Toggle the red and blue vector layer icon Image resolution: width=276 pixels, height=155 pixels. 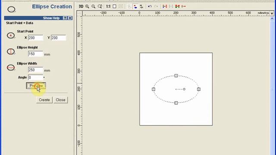135,6
